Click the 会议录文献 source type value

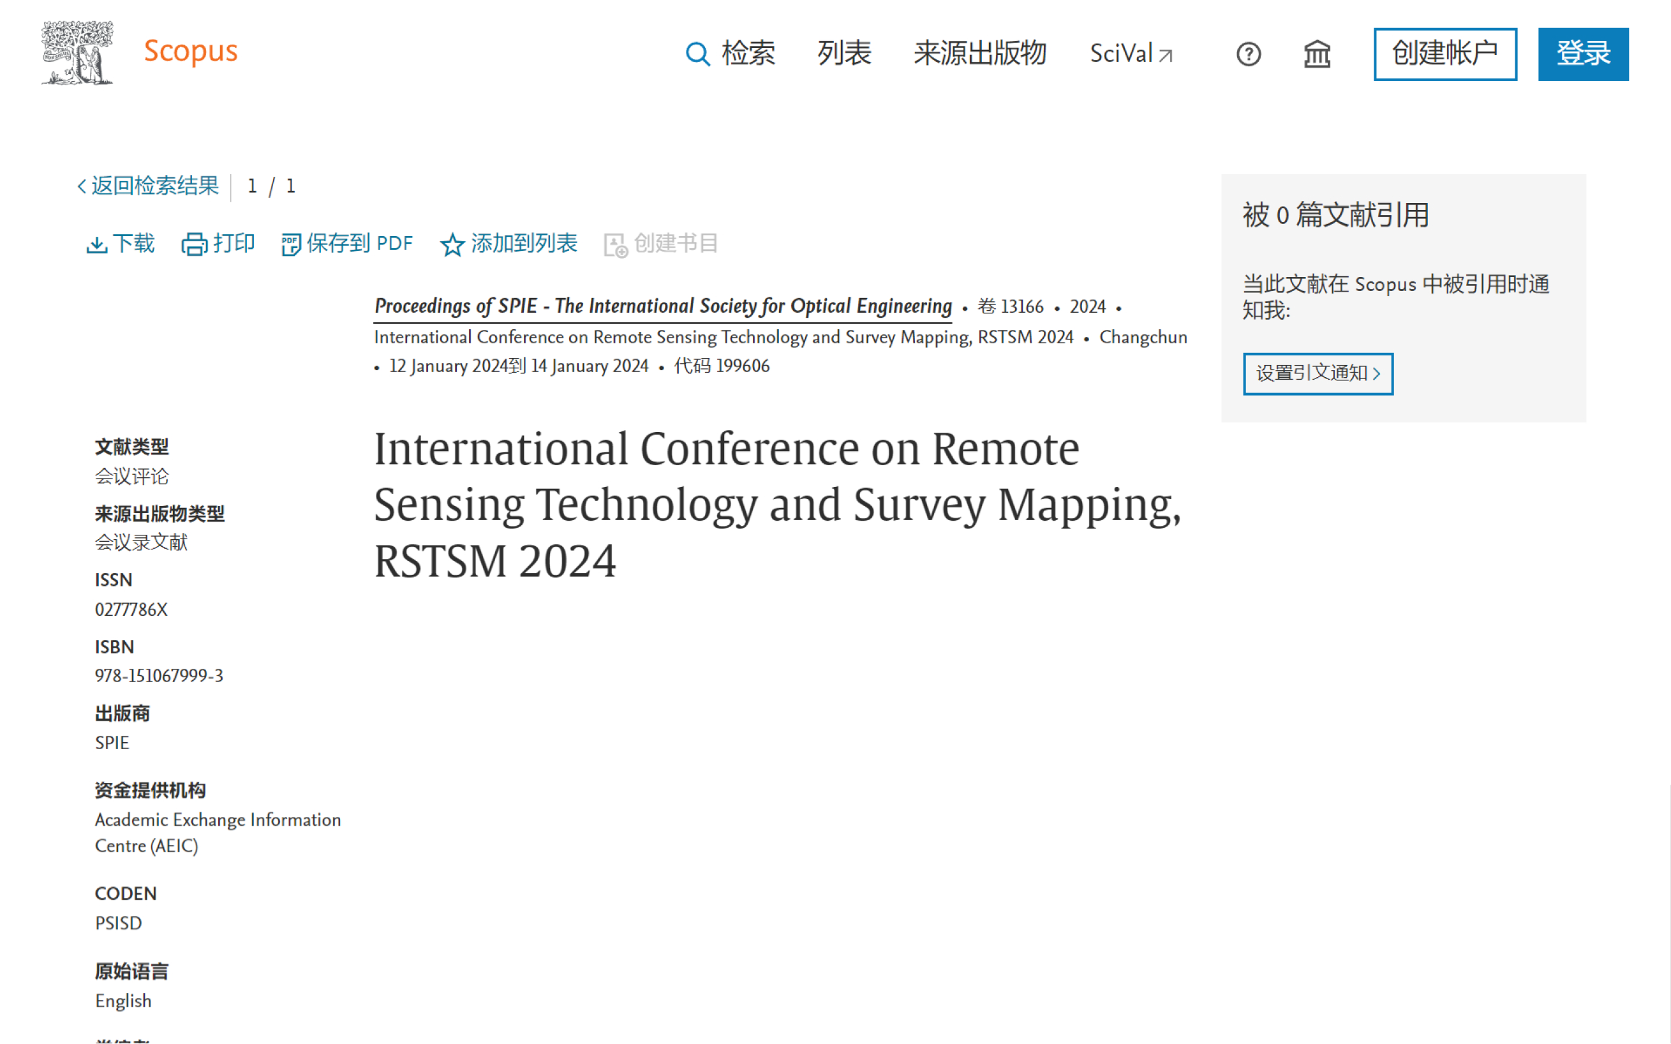coord(141,542)
